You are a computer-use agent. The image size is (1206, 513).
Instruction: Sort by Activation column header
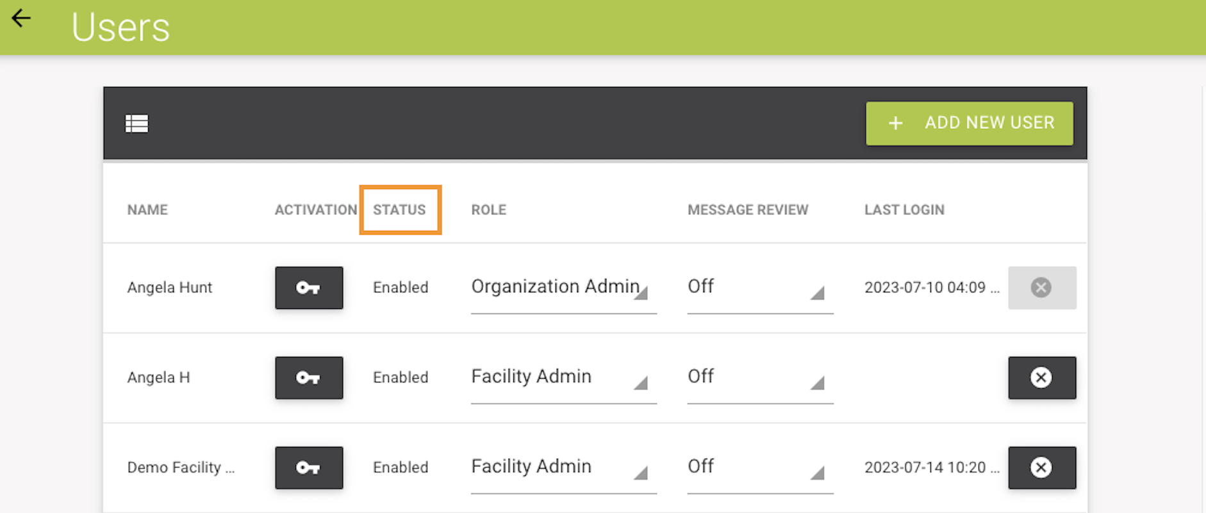point(316,210)
